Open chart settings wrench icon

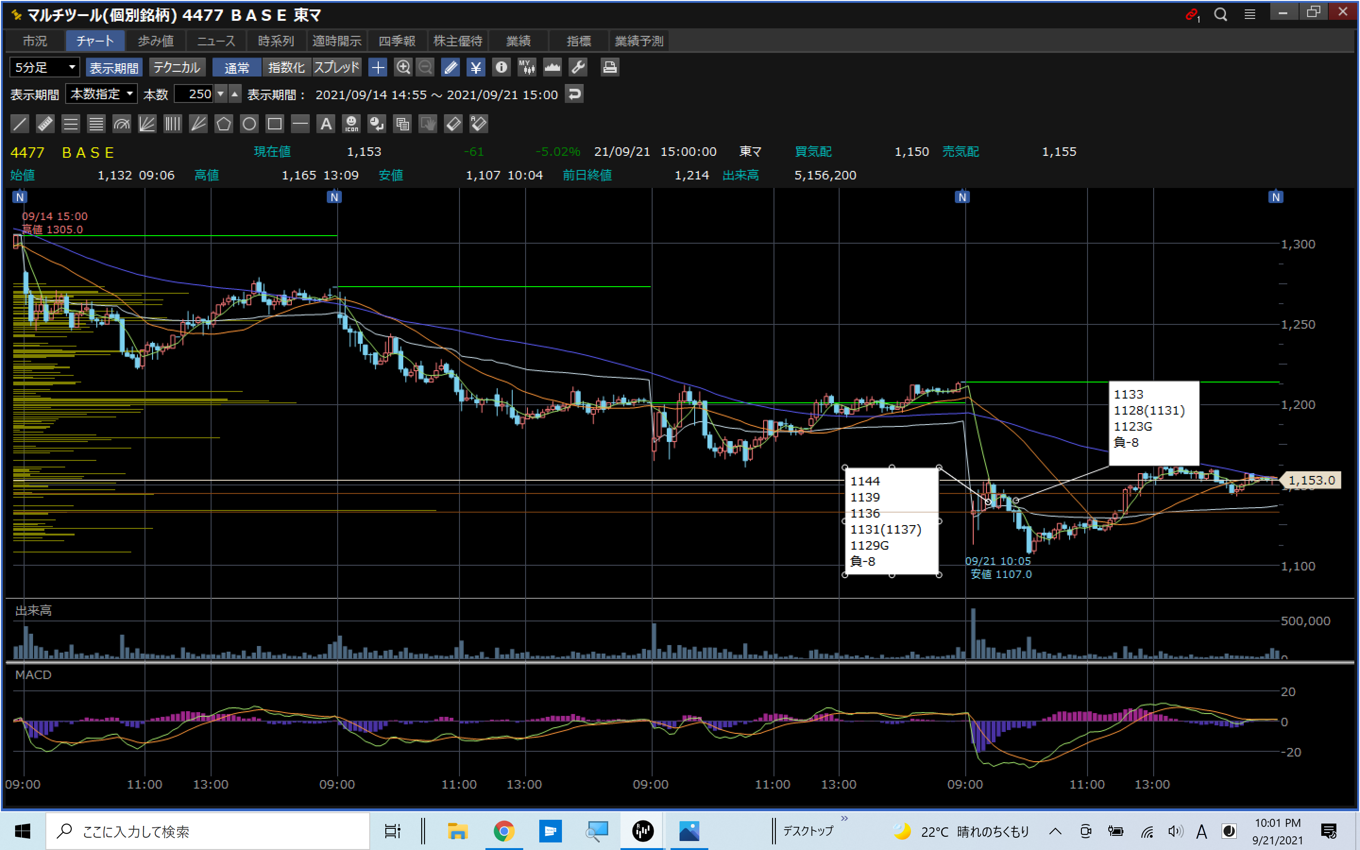tap(578, 68)
